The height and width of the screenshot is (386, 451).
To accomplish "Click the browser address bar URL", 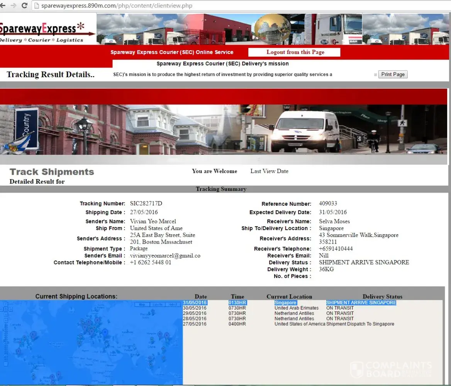I will 117,6.
